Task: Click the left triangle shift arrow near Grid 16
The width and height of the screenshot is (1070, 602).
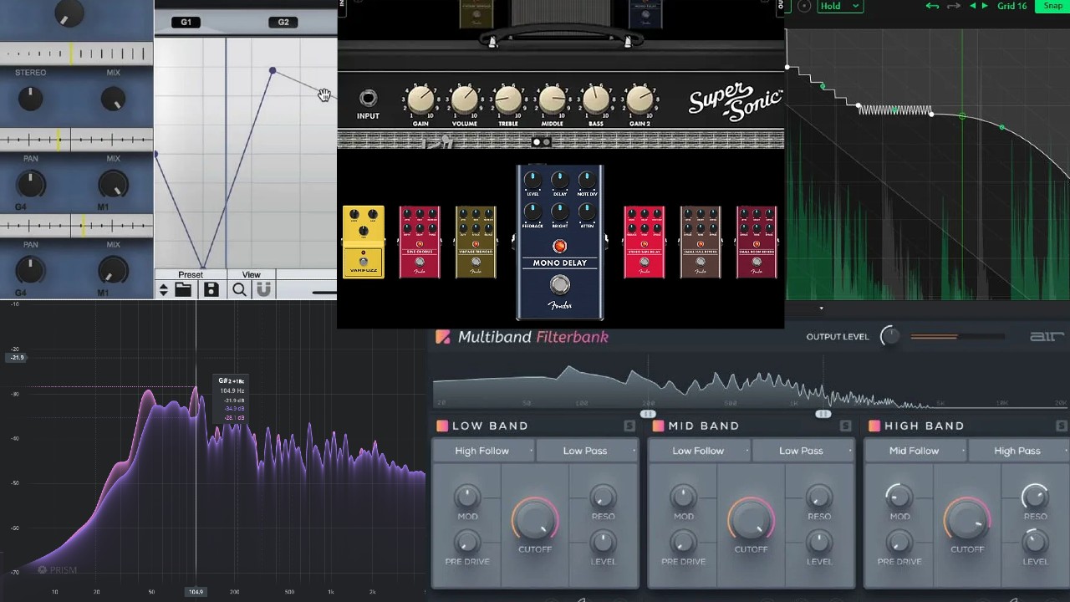Action: coord(972,6)
